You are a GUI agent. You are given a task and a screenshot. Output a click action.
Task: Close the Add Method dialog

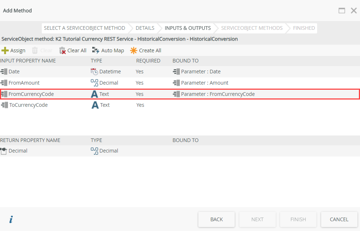coord(353,11)
